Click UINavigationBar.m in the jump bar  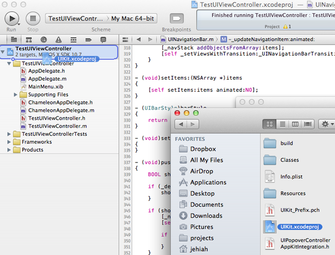tap(187, 40)
